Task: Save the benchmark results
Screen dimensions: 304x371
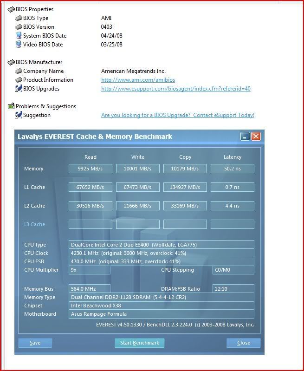Action: (x=35, y=343)
